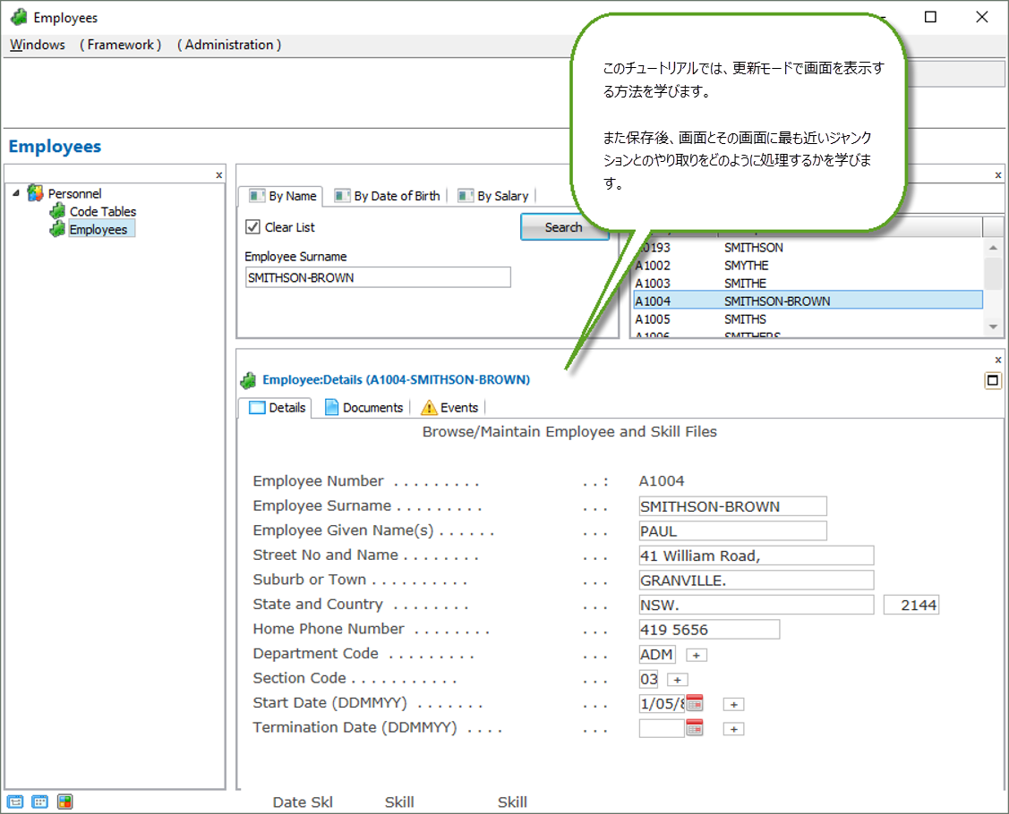Select row A1005 SMITHS
The width and height of the screenshot is (1009, 814).
pyautogui.click(x=808, y=319)
